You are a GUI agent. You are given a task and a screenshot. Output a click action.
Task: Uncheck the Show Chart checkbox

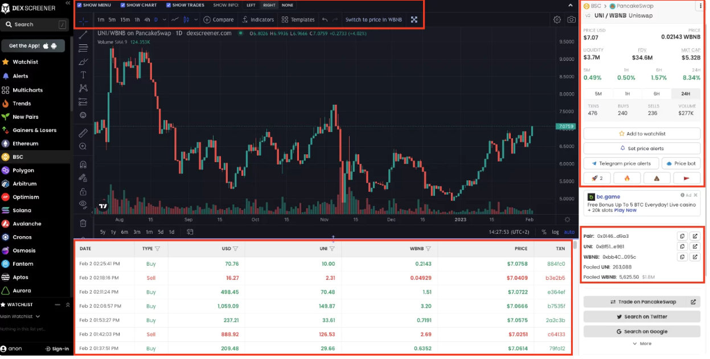[123, 5]
